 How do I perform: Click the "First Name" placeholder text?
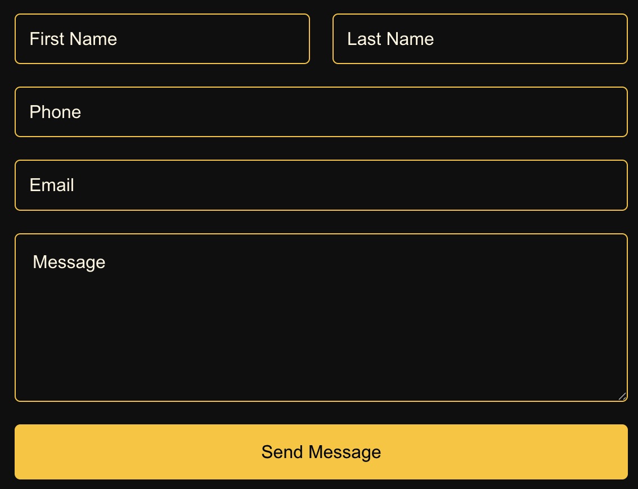click(x=73, y=39)
